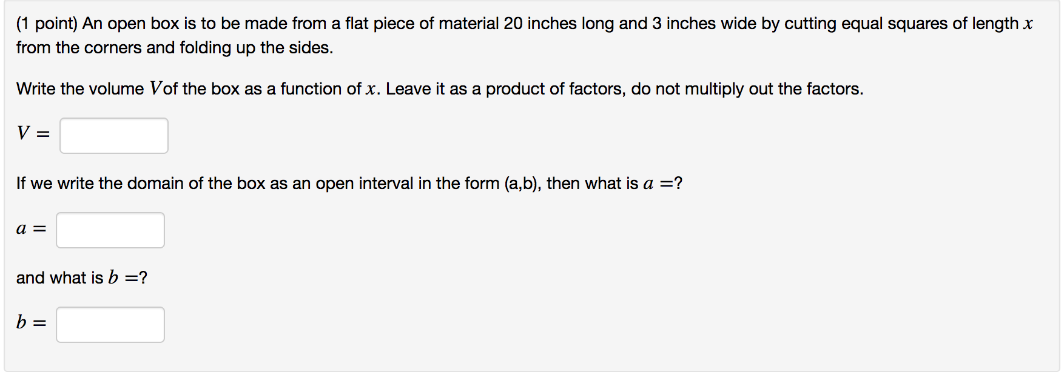Click the domain lower bound answer box
The height and width of the screenshot is (372, 1064).
109,230
